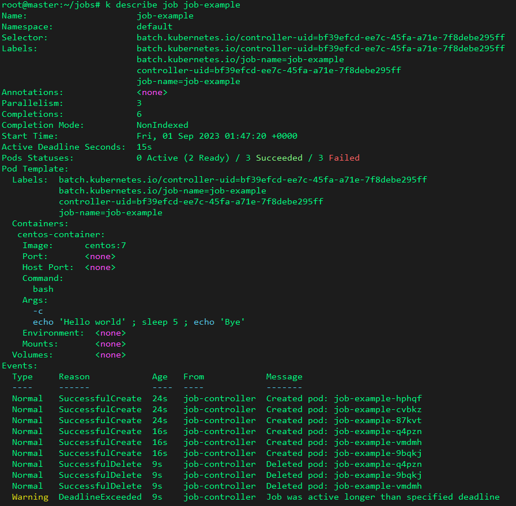Viewport: 516px width, 506px height.
Task: Click the command 'k describe job job-example'
Action: pyautogui.click(x=173, y=5)
